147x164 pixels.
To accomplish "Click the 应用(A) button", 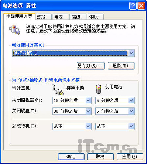I will tap(130, 157).
